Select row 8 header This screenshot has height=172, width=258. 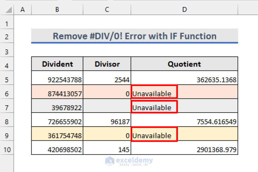[x=7, y=120]
